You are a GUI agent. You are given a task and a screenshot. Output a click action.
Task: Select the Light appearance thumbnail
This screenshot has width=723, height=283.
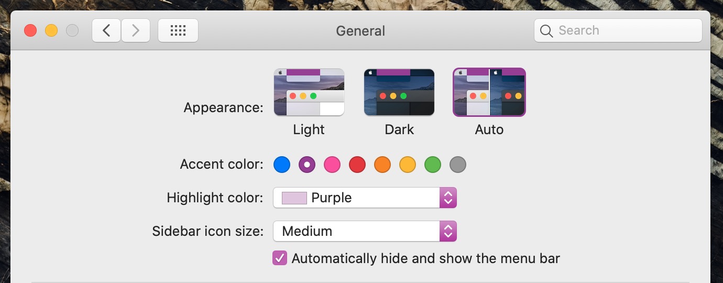coord(309,92)
